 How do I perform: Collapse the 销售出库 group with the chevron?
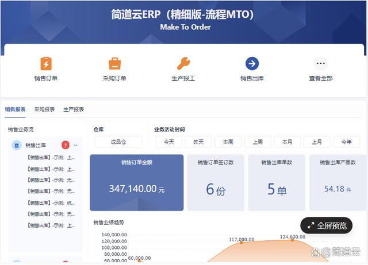click(75, 145)
